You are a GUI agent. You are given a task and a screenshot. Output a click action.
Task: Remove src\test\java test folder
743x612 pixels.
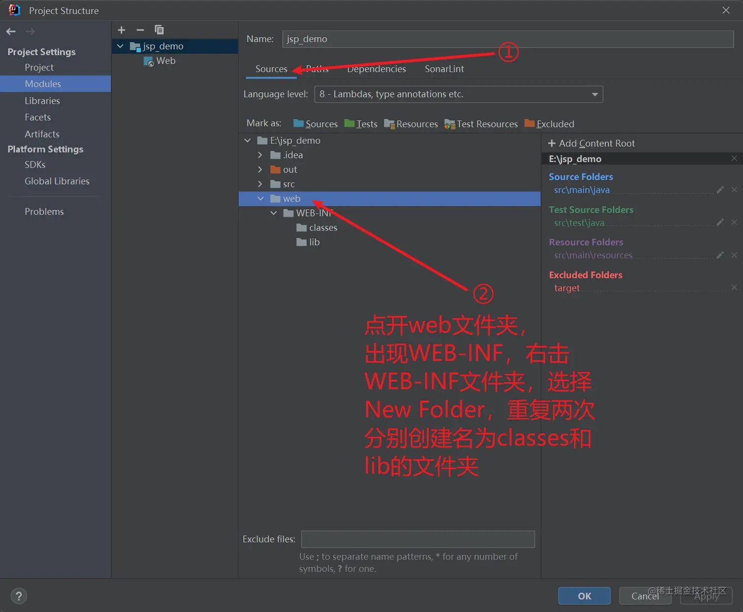(x=734, y=223)
